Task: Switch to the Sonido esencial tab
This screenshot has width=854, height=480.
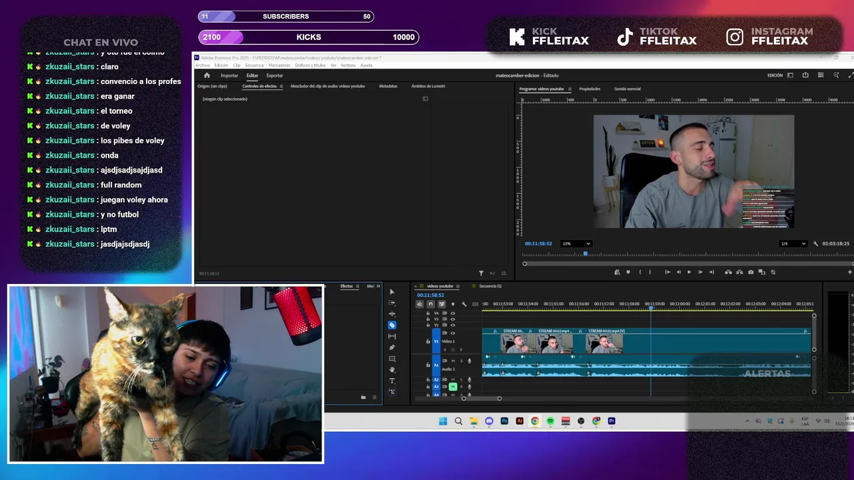Action: click(x=628, y=89)
